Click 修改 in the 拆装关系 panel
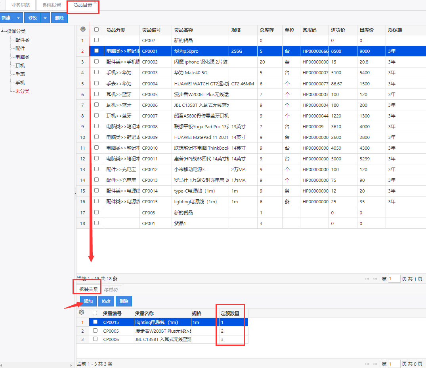The image size is (426, 368). pyautogui.click(x=106, y=301)
